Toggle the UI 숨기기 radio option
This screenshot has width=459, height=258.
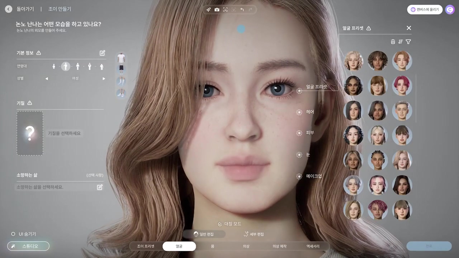click(13, 234)
